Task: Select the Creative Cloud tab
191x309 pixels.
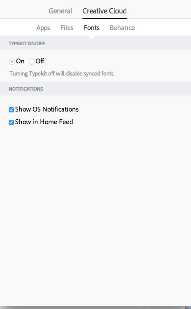Action: click(x=105, y=11)
